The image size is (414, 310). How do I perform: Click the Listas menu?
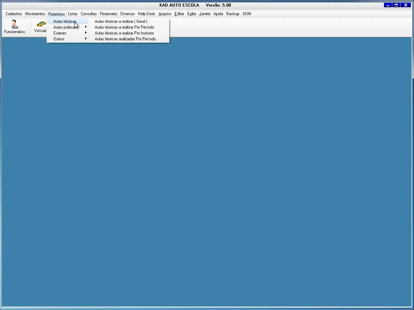tap(73, 14)
